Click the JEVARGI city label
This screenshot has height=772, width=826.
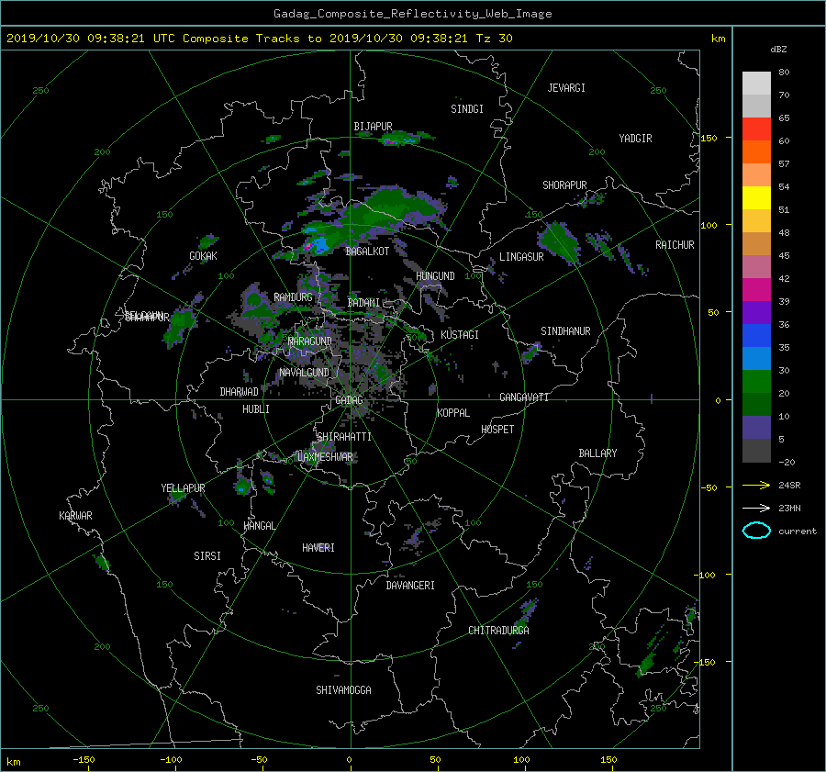566,88
